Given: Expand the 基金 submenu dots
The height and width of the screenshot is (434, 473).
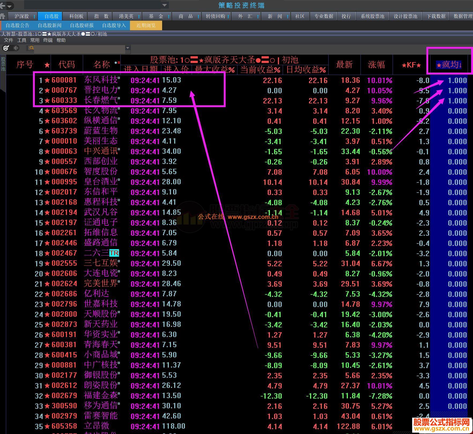Looking at the screenshot, I should pos(169,17).
